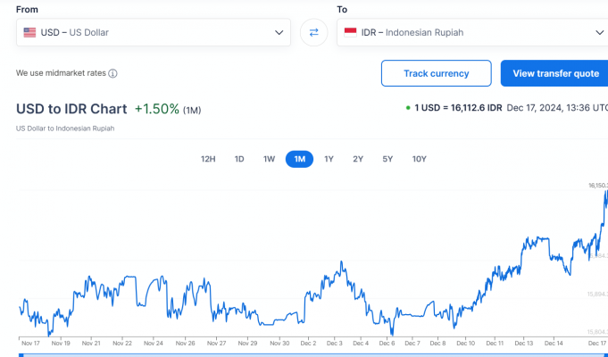Viewport: 608px width, 357px height.
Task: Switch chart to 1W range
Action: click(x=269, y=159)
